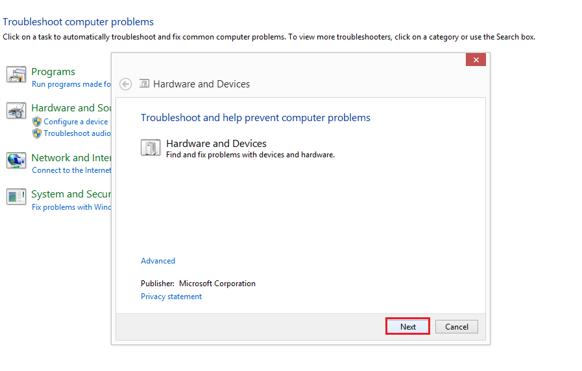The height and width of the screenshot is (371, 582).
Task: Select the Run programs made for link
Action: (71, 84)
